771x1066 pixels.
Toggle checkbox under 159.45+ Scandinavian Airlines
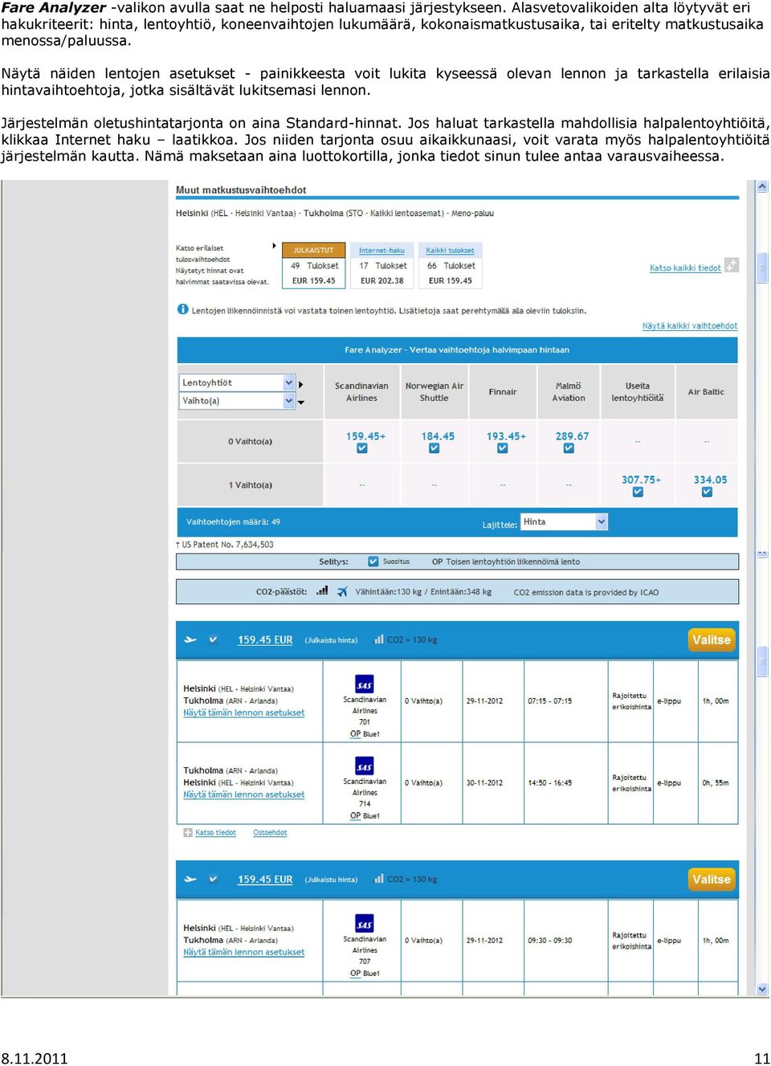pyautogui.click(x=362, y=448)
